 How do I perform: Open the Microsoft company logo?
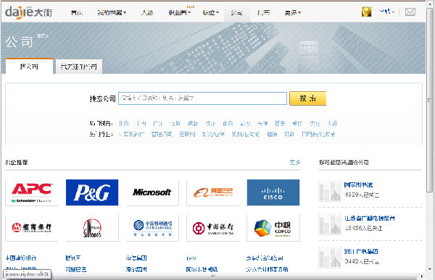coord(152,192)
